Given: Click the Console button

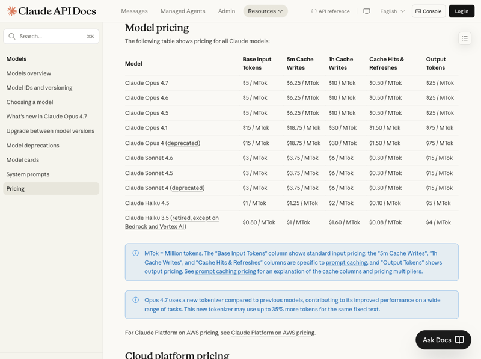Looking at the screenshot, I should [429, 11].
